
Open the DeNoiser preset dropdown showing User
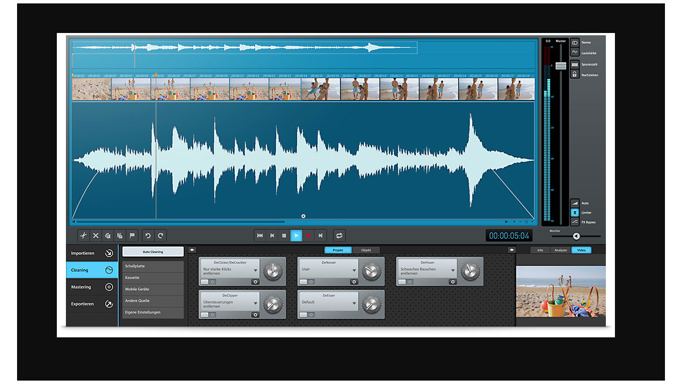(354, 271)
